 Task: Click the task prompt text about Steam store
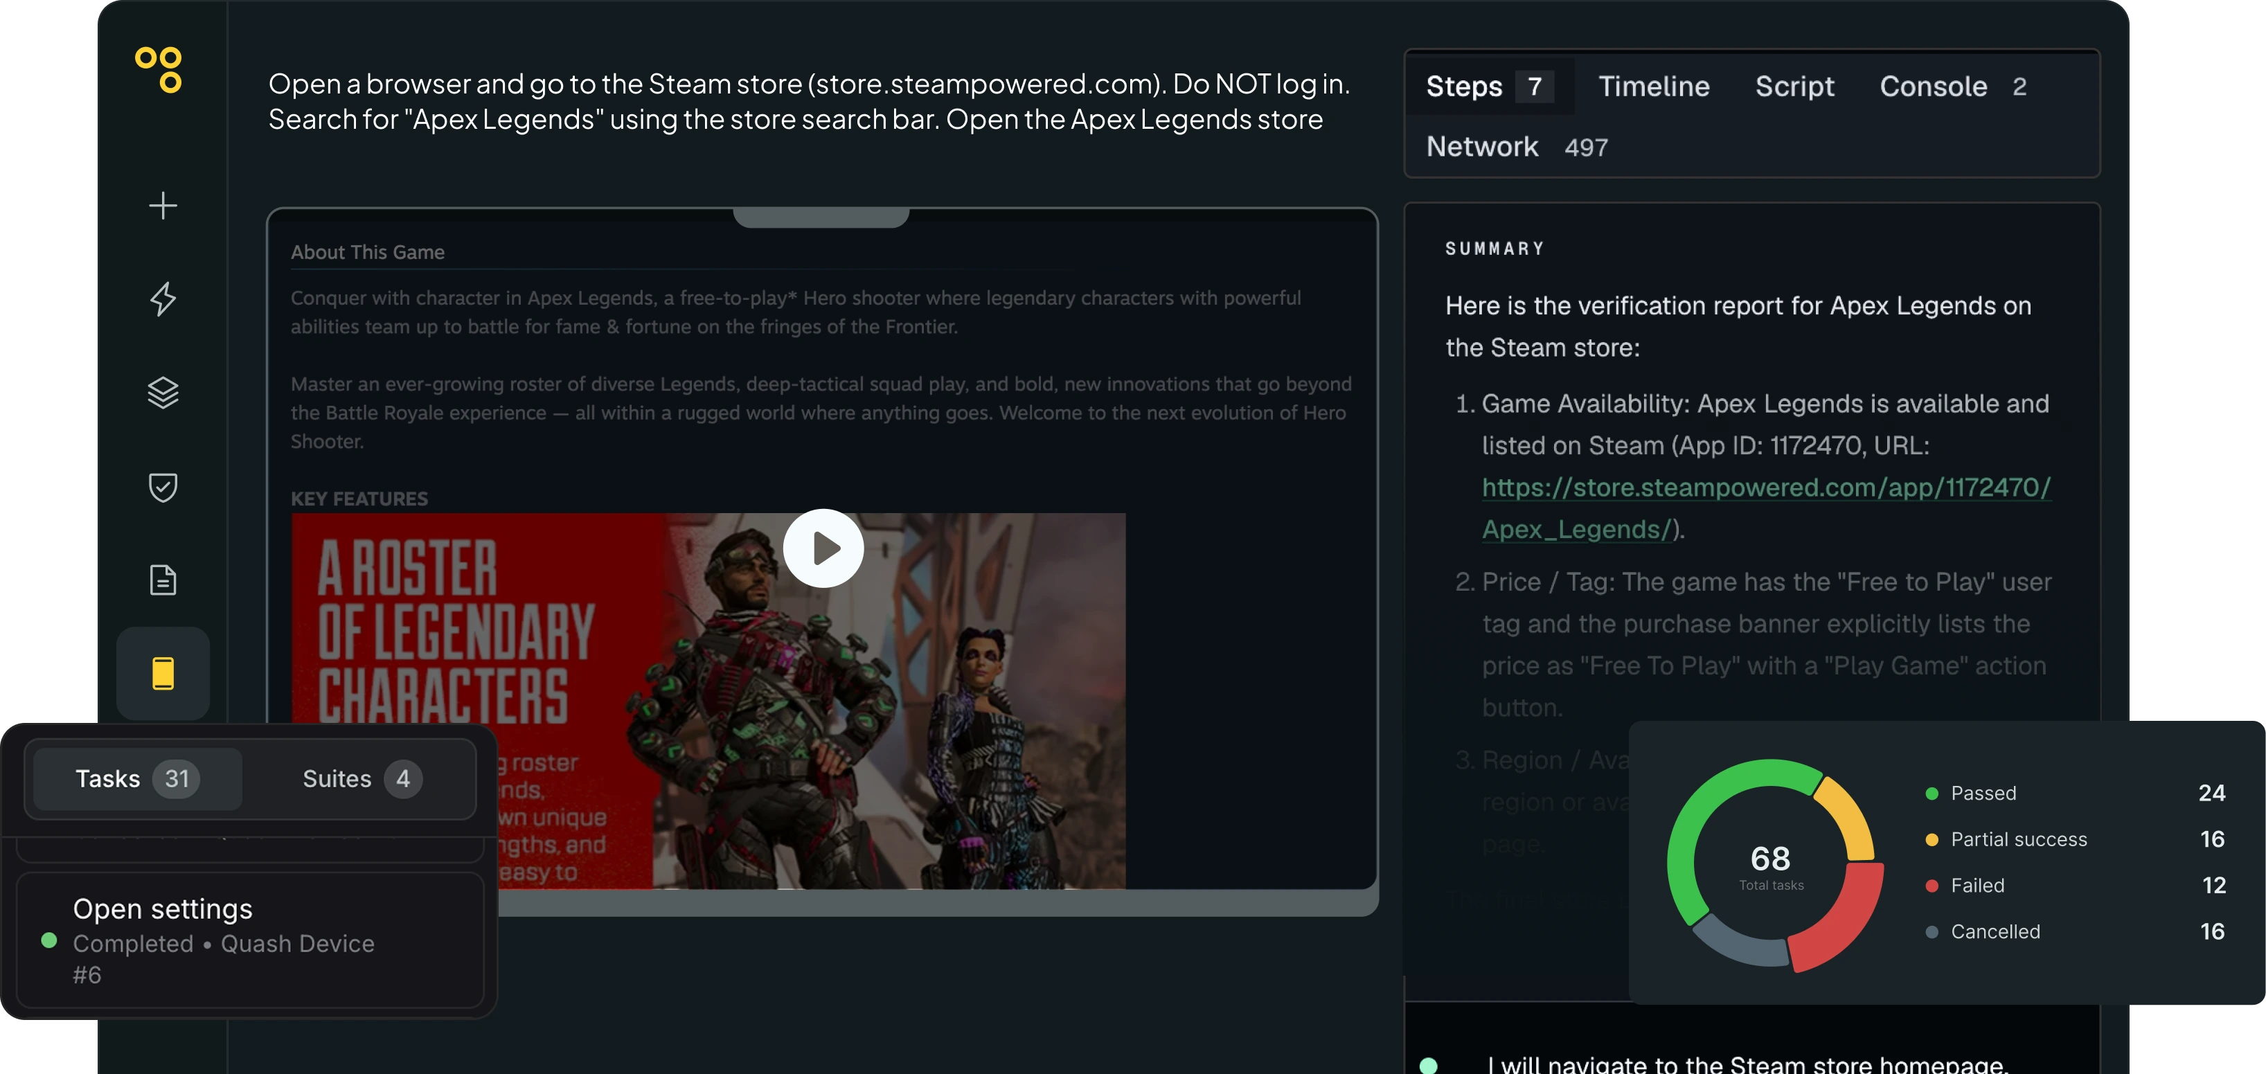810,101
